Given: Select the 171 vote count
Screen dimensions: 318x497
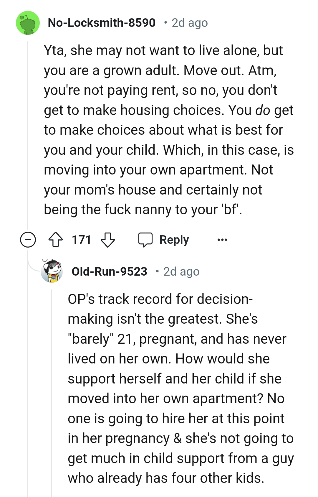Looking at the screenshot, I should [81, 240].
